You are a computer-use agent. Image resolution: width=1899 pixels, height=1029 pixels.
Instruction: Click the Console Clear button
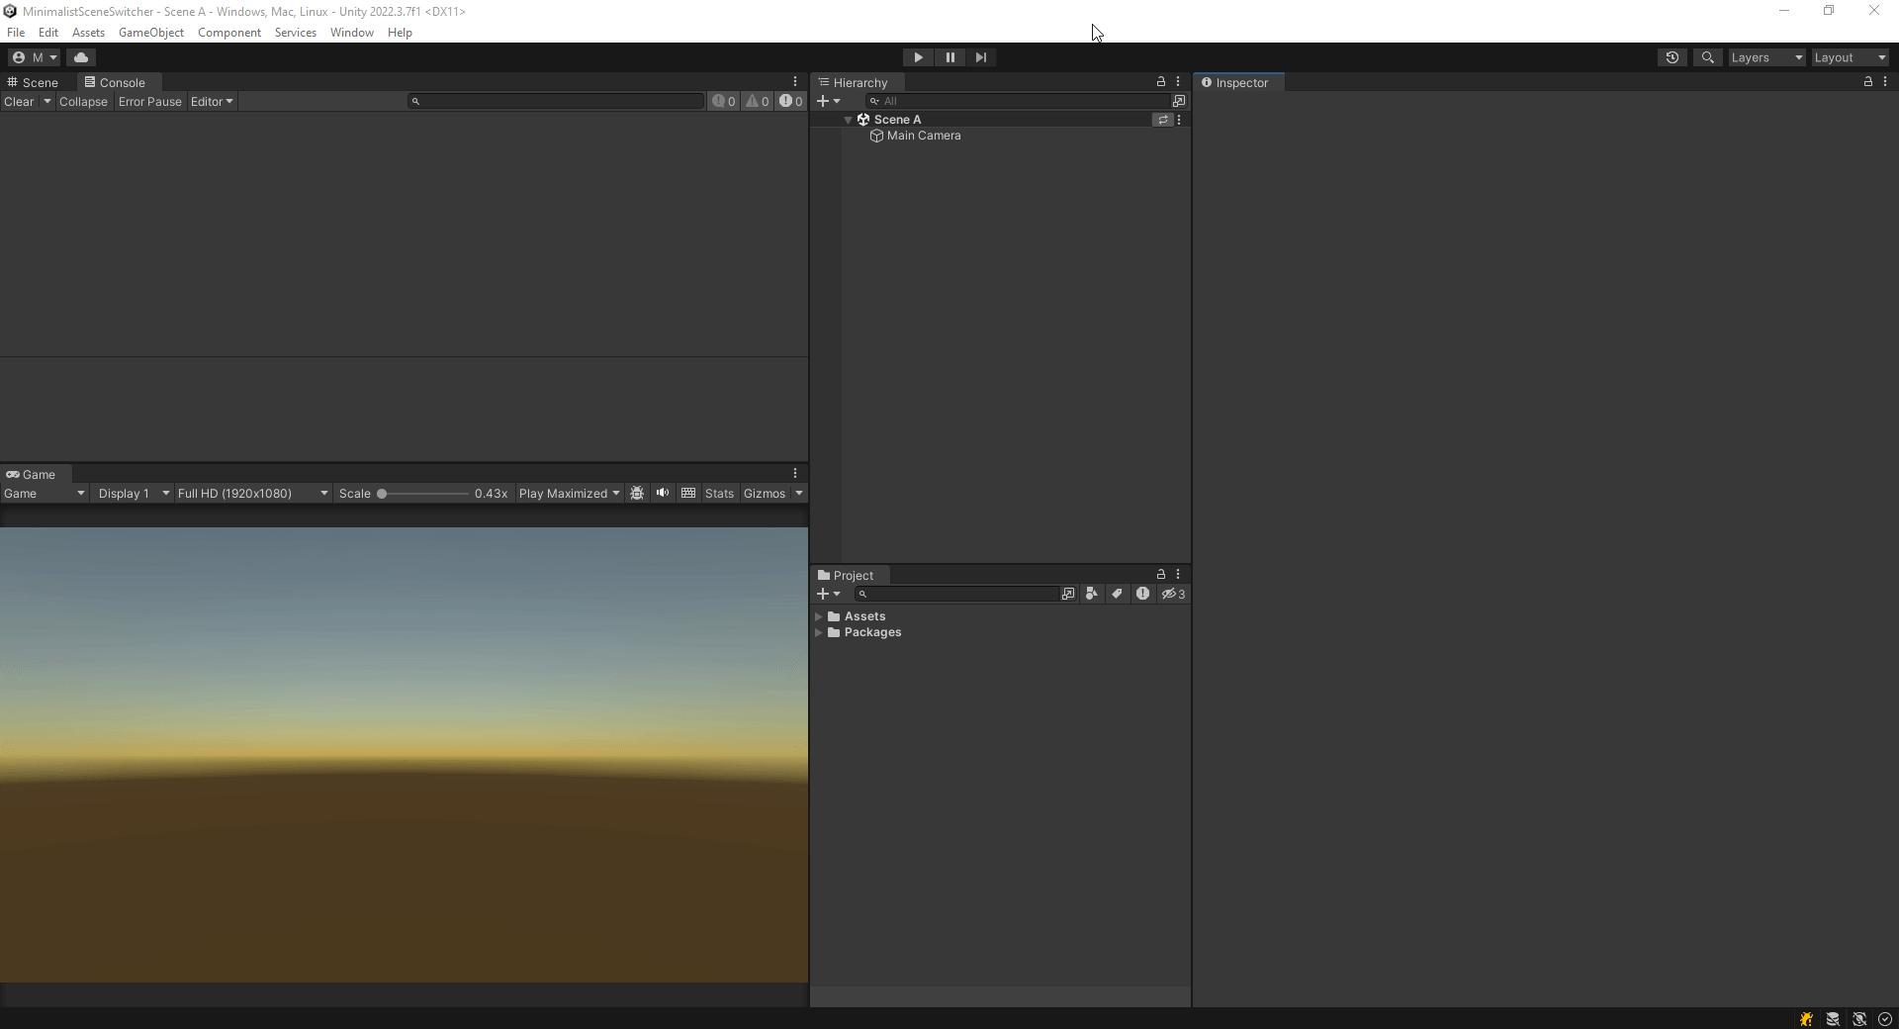(x=19, y=102)
